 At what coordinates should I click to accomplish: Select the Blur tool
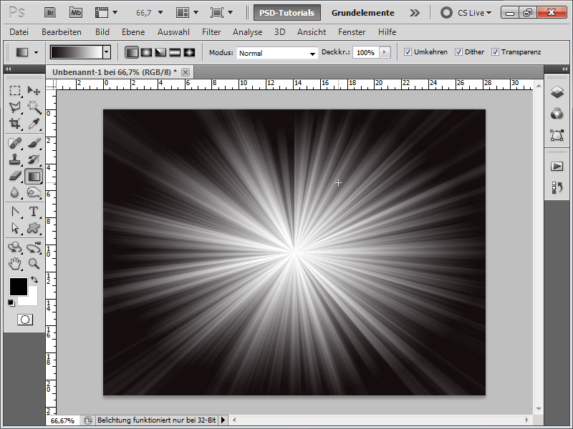[x=15, y=192]
